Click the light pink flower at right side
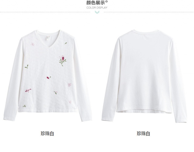Viewport: 194px width, 152px height. (x=69, y=85)
